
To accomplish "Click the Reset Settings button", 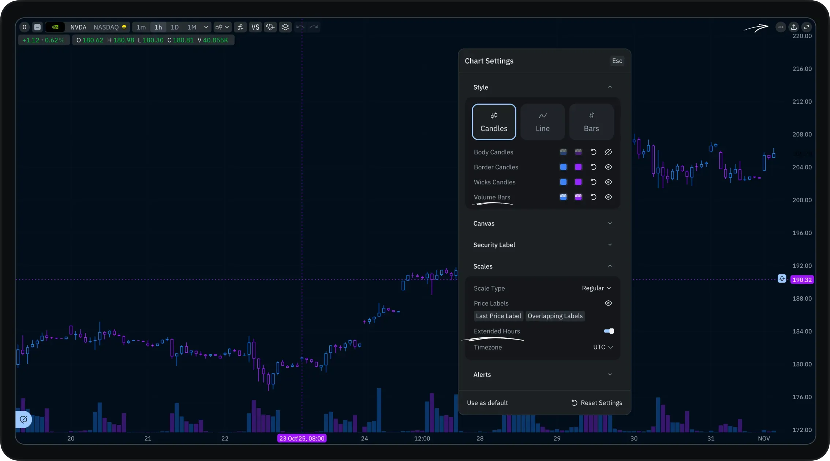I will click(597, 403).
